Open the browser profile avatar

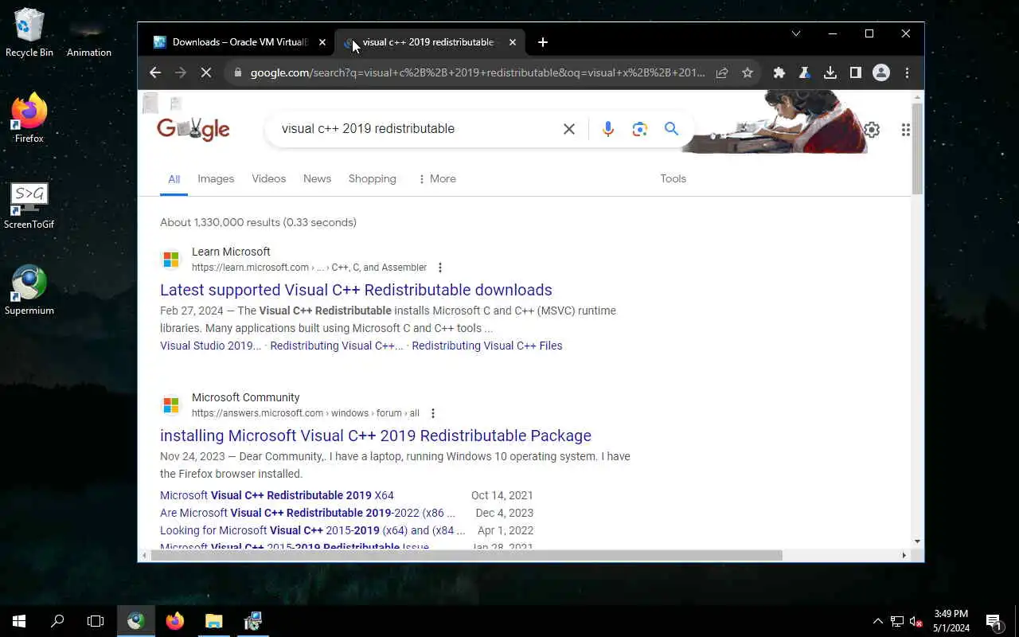881,72
